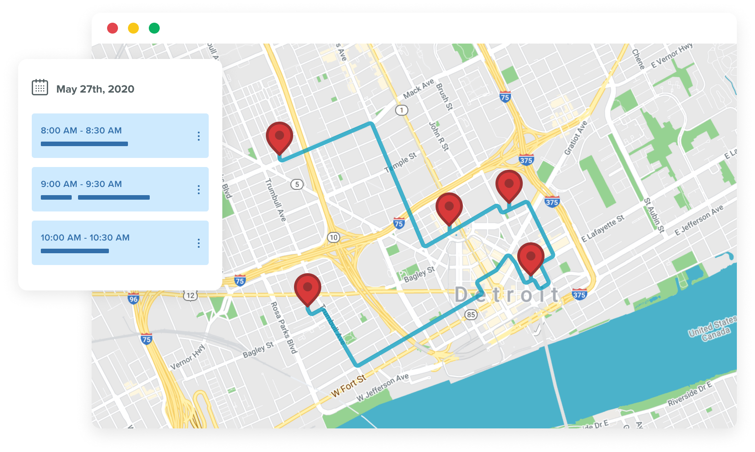Open options menu for 8:00 AM - 8:30 AM slot
Viewport: 755px width, 452px height.
click(199, 136)
